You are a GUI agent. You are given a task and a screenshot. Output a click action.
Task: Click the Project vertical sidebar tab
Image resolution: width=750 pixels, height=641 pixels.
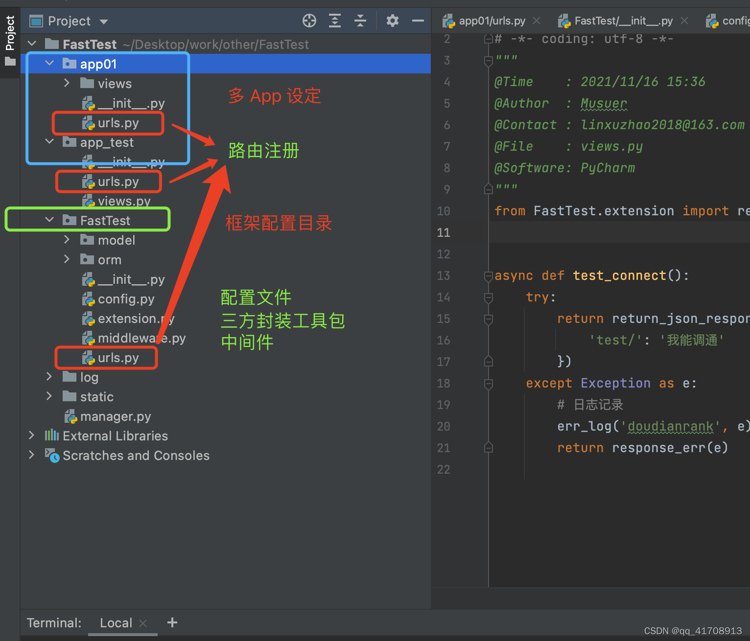pos(10,33)
